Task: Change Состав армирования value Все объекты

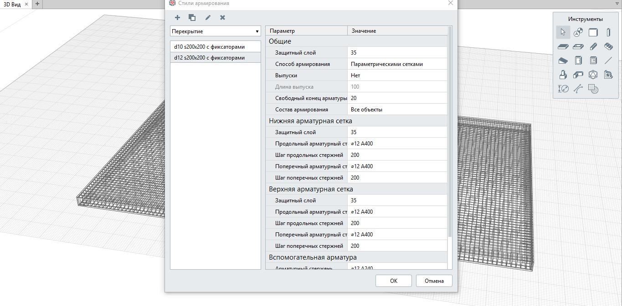Action: coord(397,110)
